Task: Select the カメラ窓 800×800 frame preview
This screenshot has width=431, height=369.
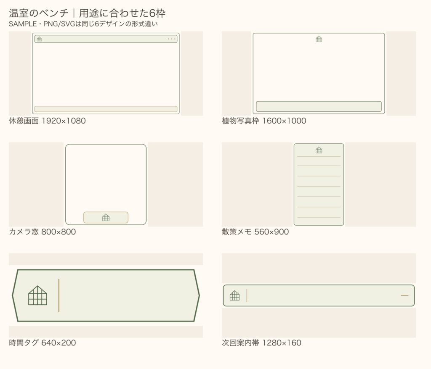Action: (106, 184)
